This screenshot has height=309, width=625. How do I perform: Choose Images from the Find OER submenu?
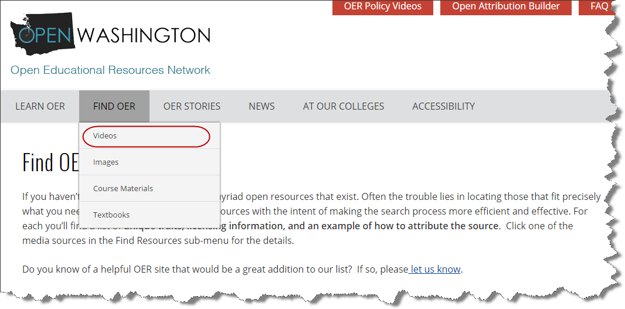tap(150, 162)
